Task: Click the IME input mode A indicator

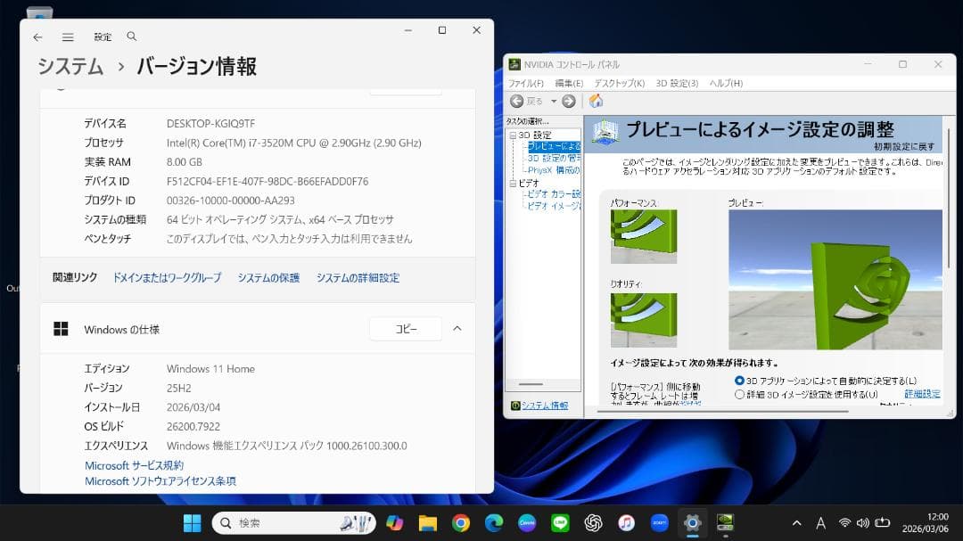Action: pyautogui.click(x=820, y=523)
